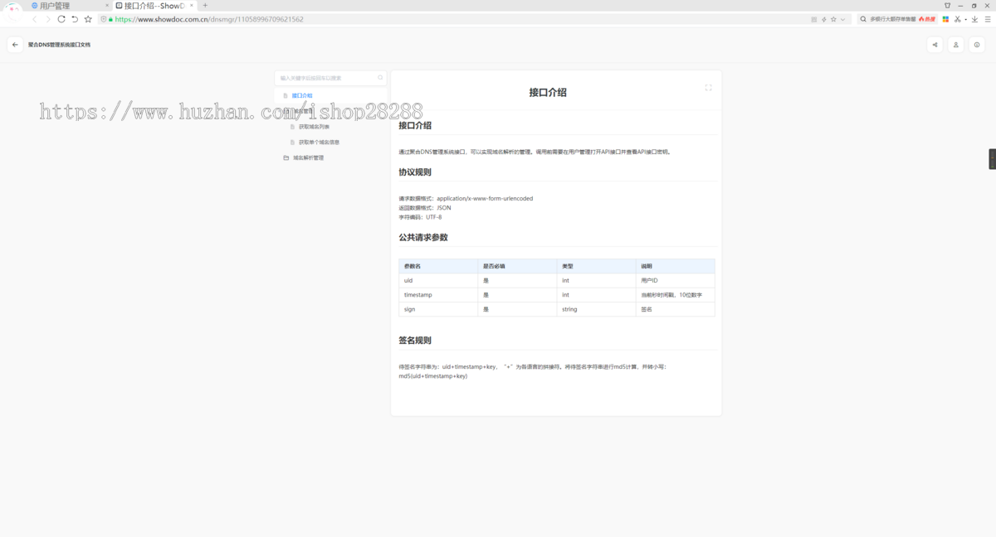Open the share icon in page header

click(935, 45)
